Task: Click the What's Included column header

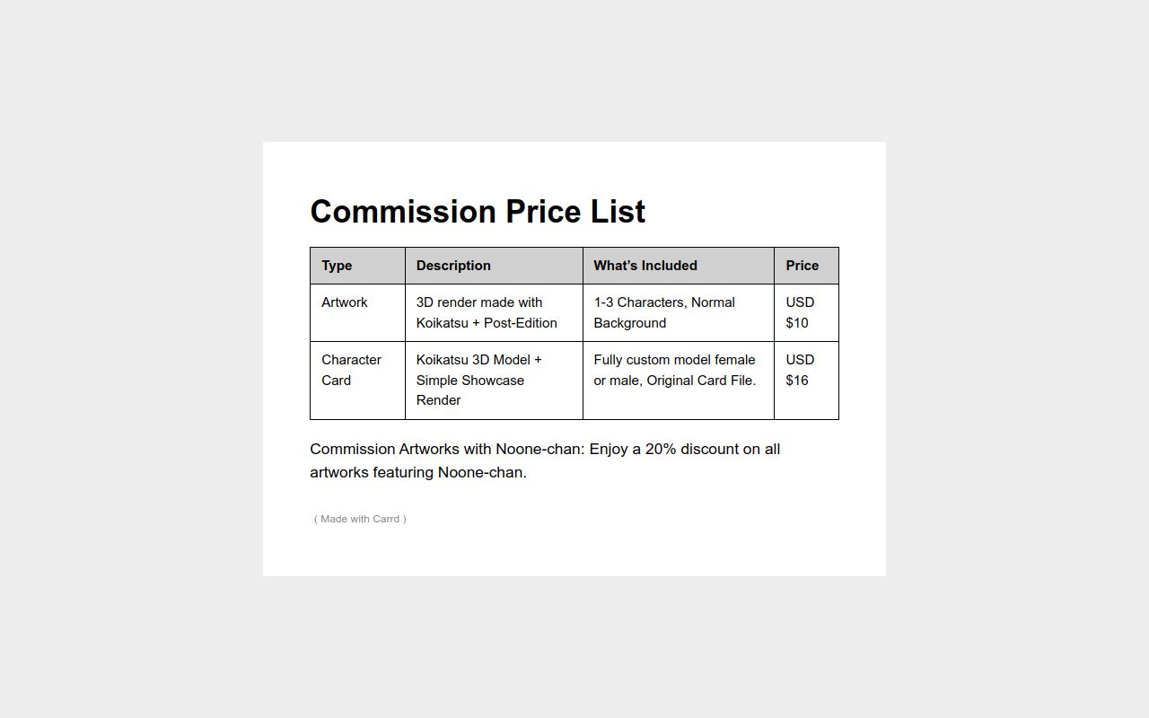Action: coord(645,266)
